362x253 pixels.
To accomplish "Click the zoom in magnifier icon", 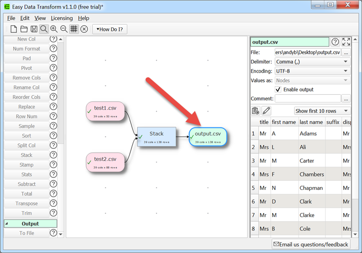I will tap(54, 29).
